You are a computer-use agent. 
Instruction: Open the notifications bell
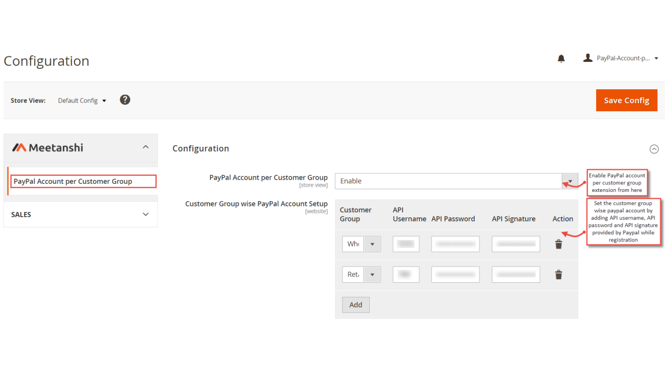[x=561, y=58]
